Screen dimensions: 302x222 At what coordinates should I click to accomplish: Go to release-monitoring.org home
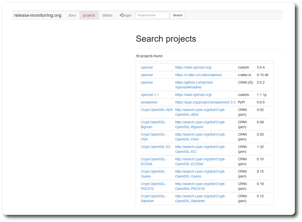37,15
